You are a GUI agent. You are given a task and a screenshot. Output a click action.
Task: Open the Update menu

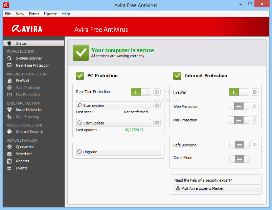click(50, 14)
